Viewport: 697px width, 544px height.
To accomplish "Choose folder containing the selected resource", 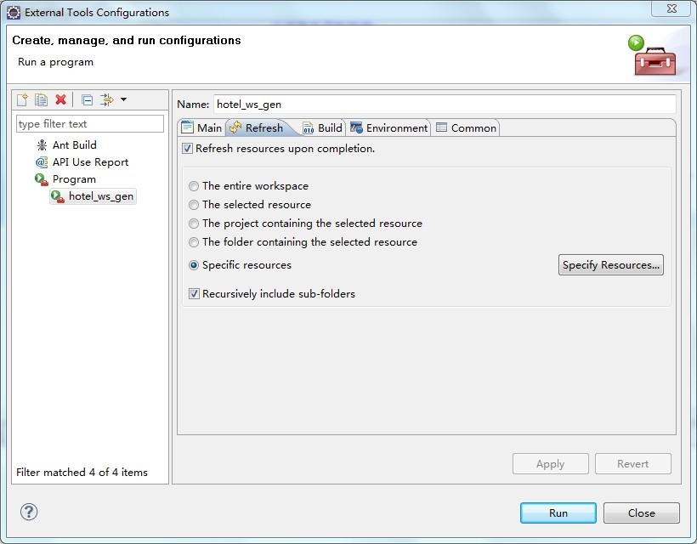I will tap(194, 242).
